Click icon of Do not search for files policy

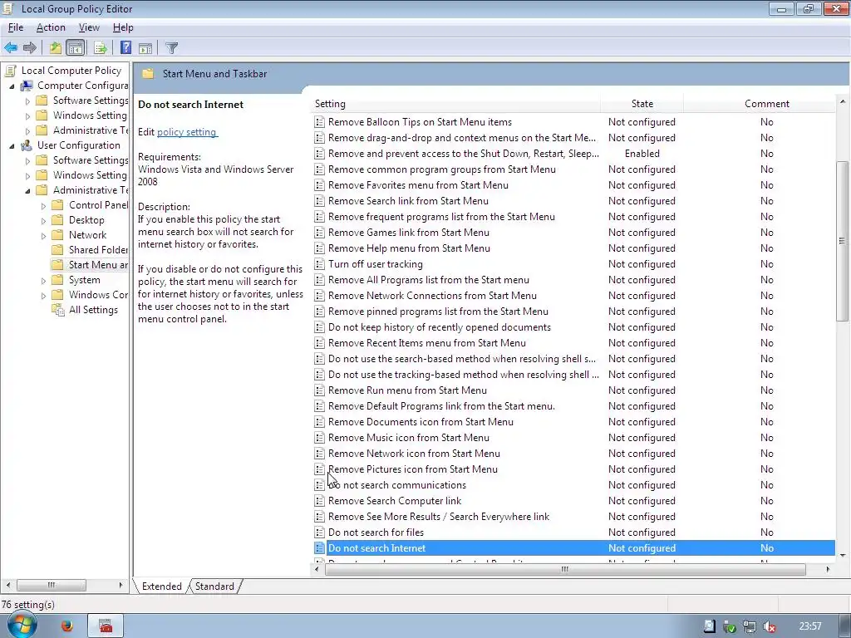(x=319, y=532)
